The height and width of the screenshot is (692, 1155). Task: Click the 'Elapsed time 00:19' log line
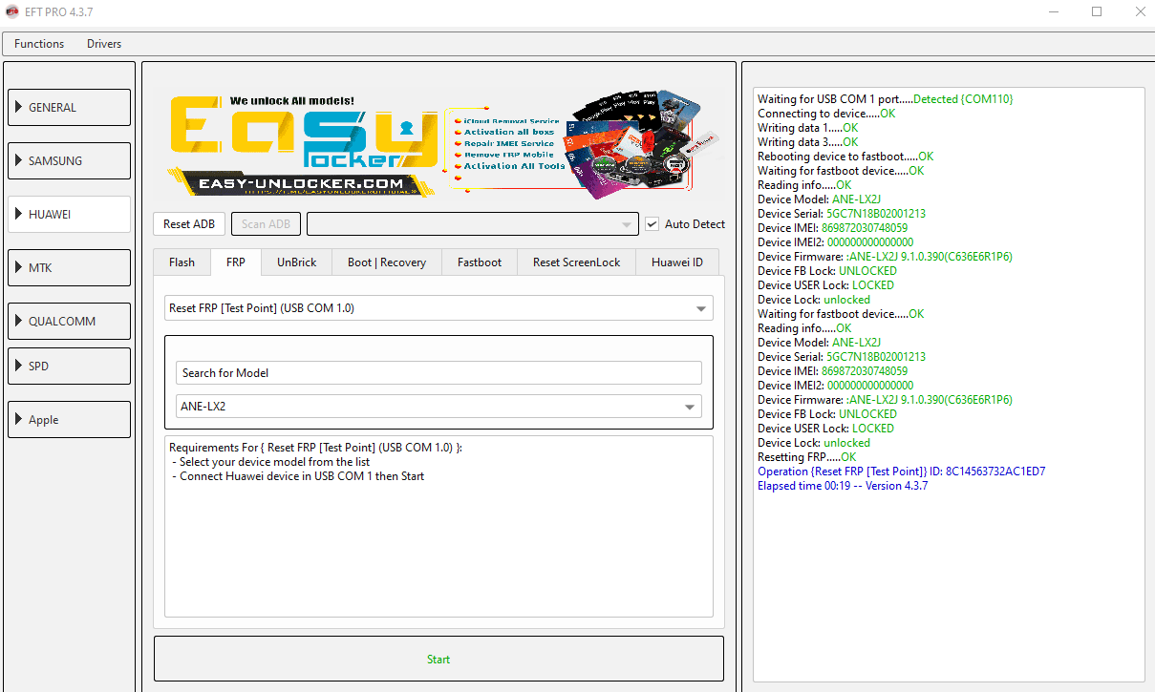pyautogui.click(x=843, y=486)
